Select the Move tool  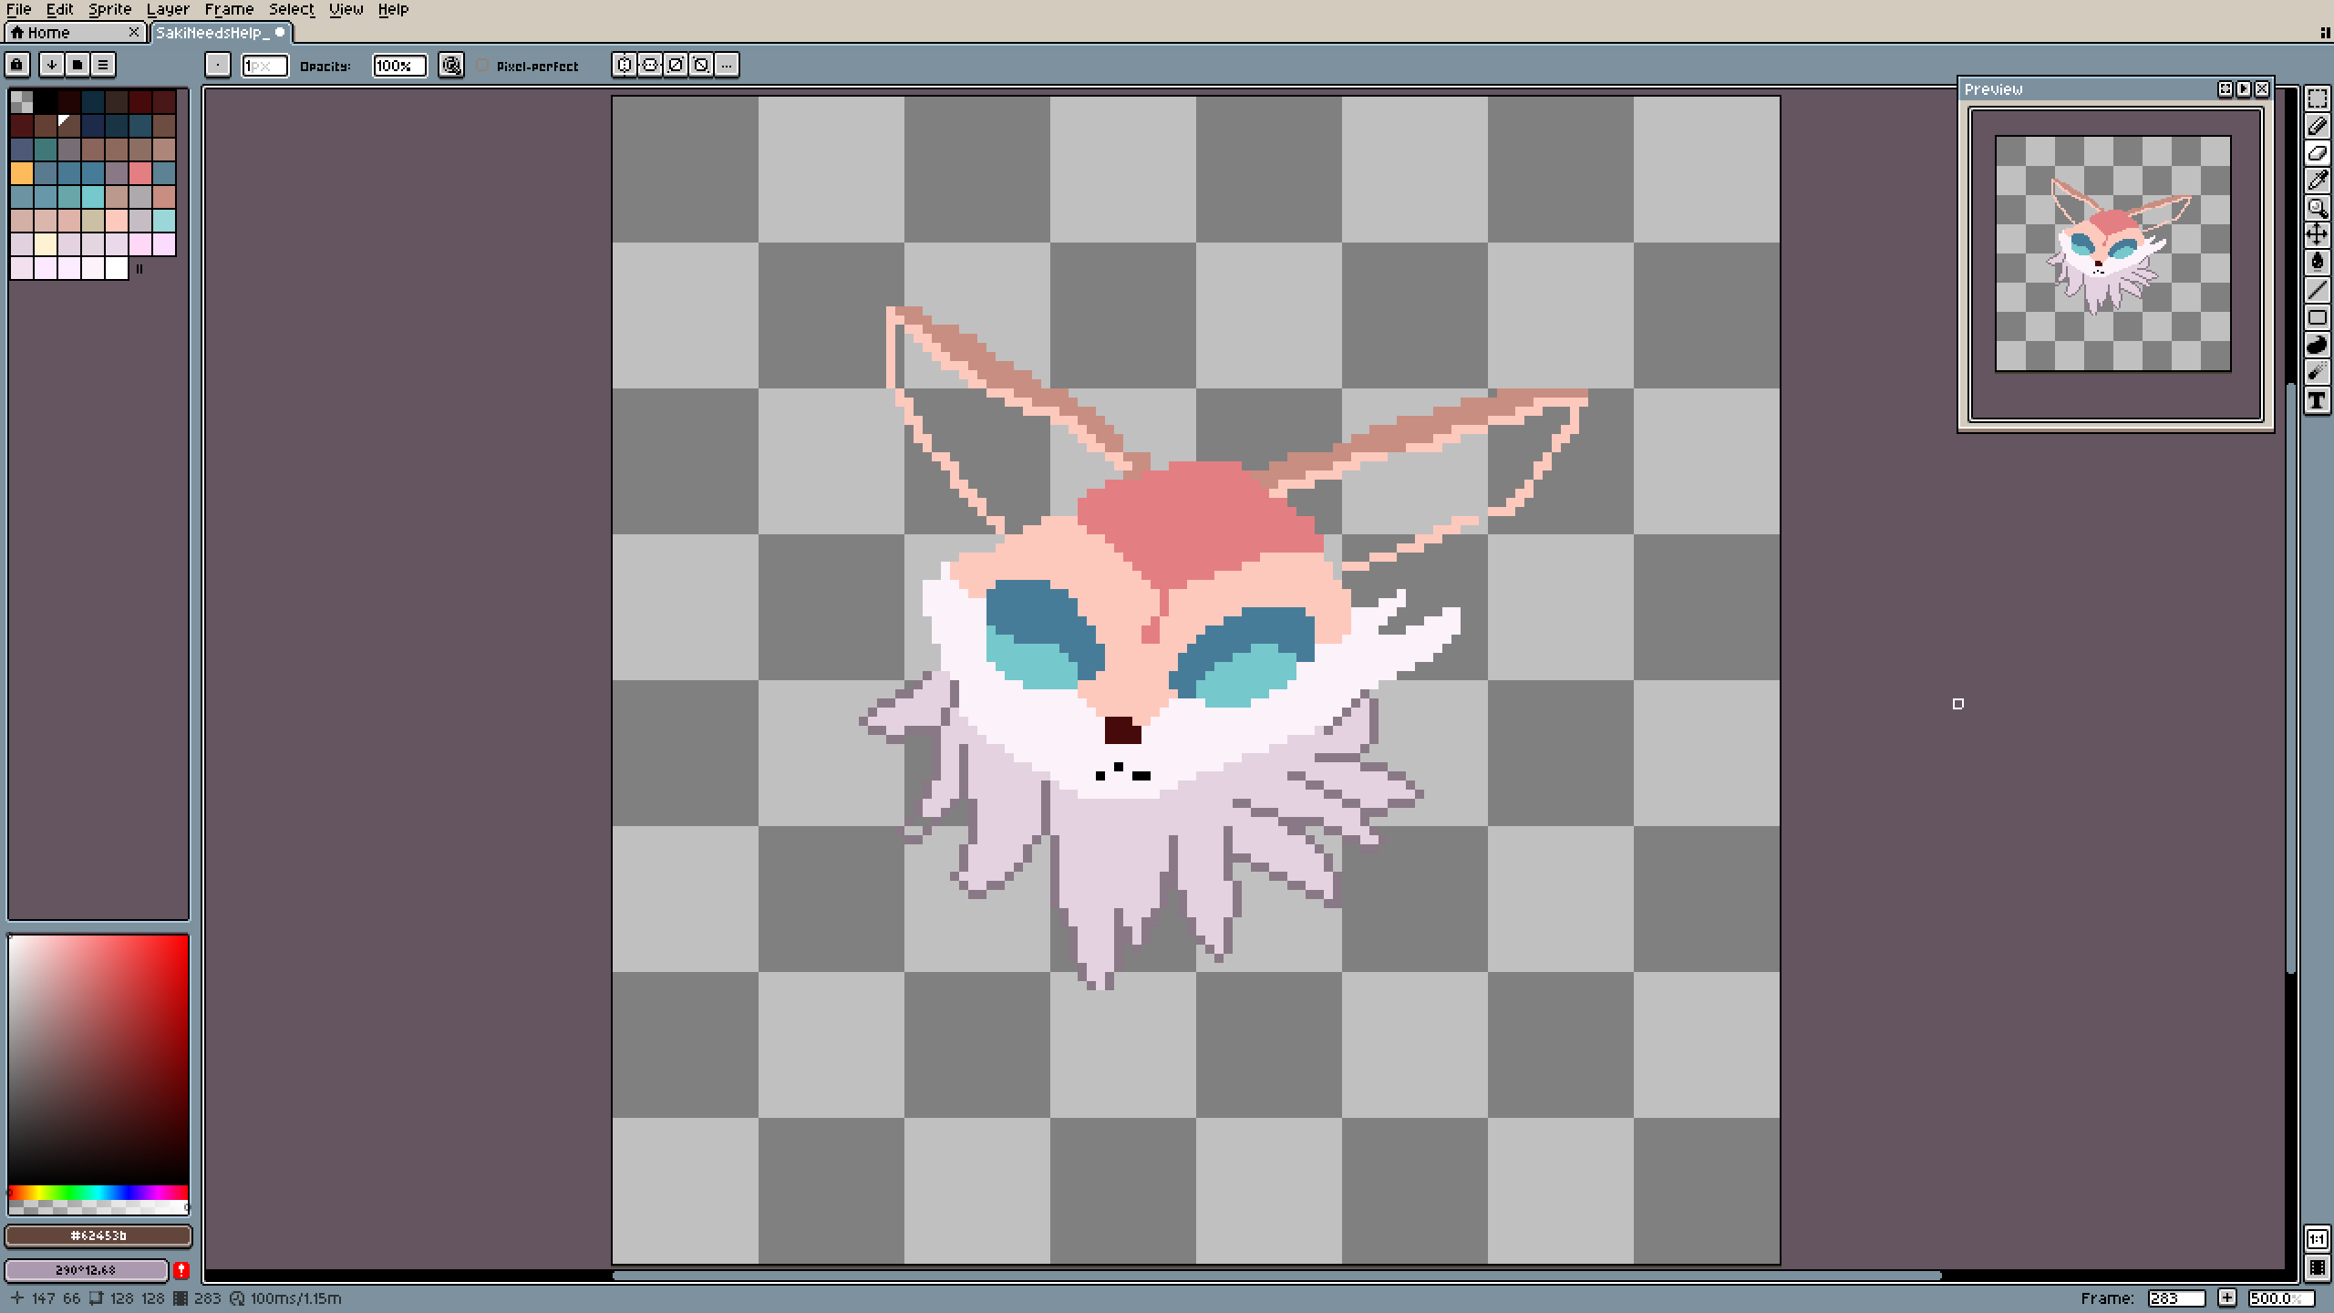point(2317,235)
